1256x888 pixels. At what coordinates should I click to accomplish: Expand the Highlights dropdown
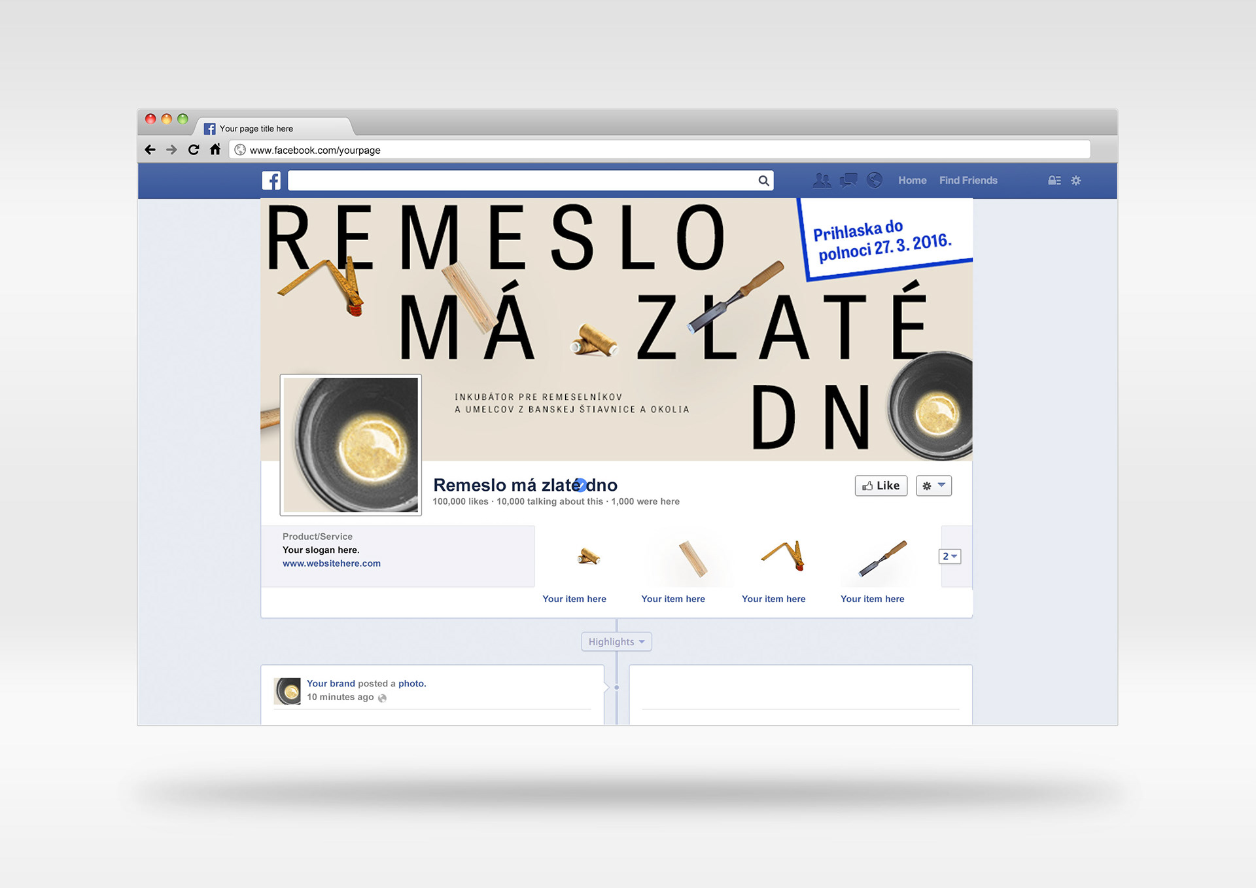coord(616,641)
